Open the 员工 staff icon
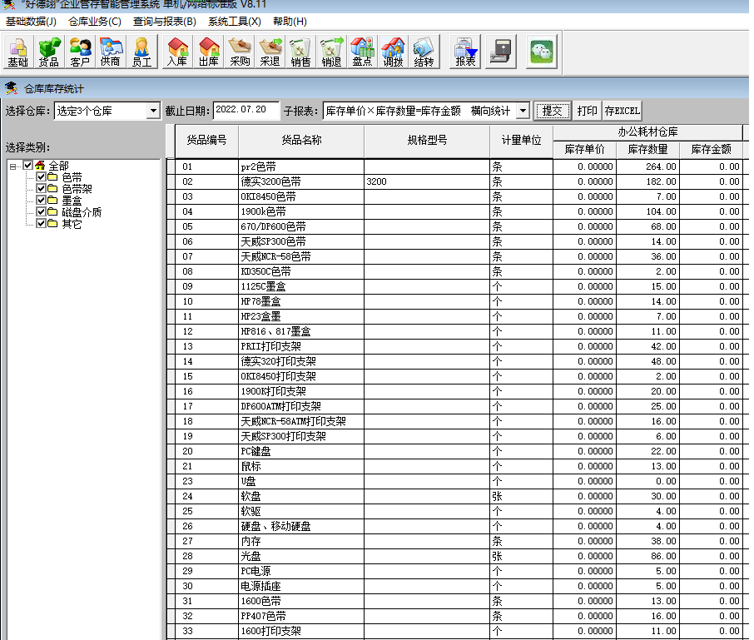This screenshot has height=640, width=754. pos(141,52)
